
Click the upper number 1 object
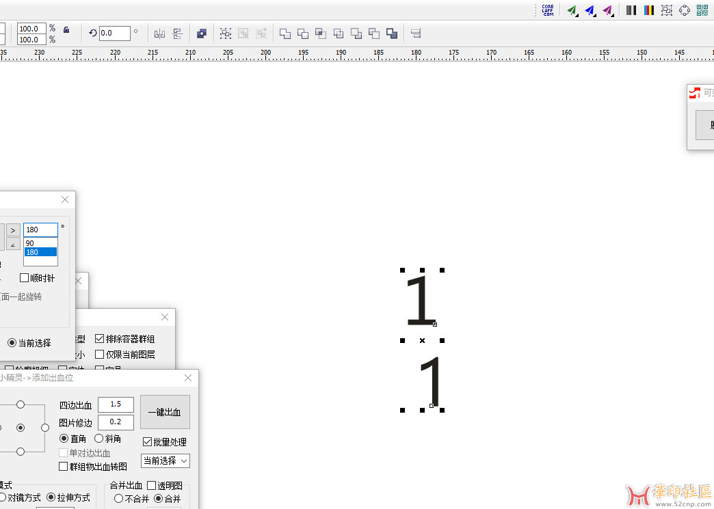click(421, 301)
